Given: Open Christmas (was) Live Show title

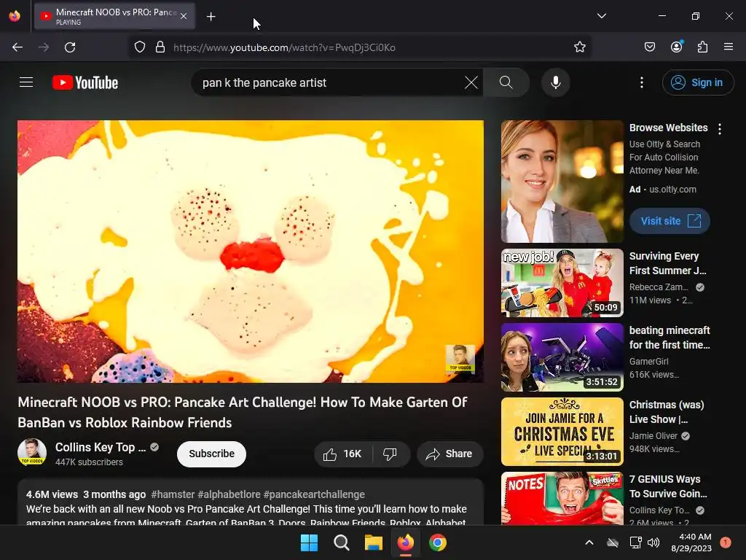Looking at the screenshot, I should [x=667, y=411].
